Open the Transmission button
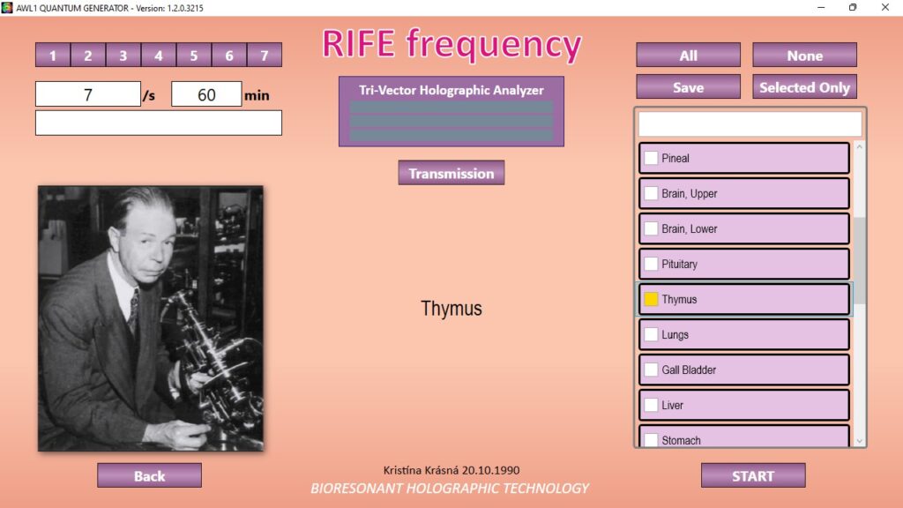903x508 pixels. click(x=451, y=174)
